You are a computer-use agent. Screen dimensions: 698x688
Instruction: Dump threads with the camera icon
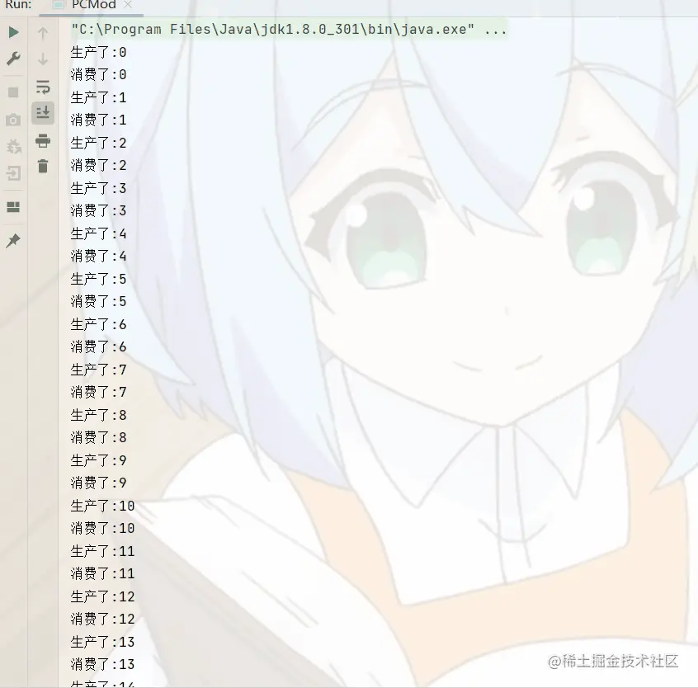click(13, 120)
